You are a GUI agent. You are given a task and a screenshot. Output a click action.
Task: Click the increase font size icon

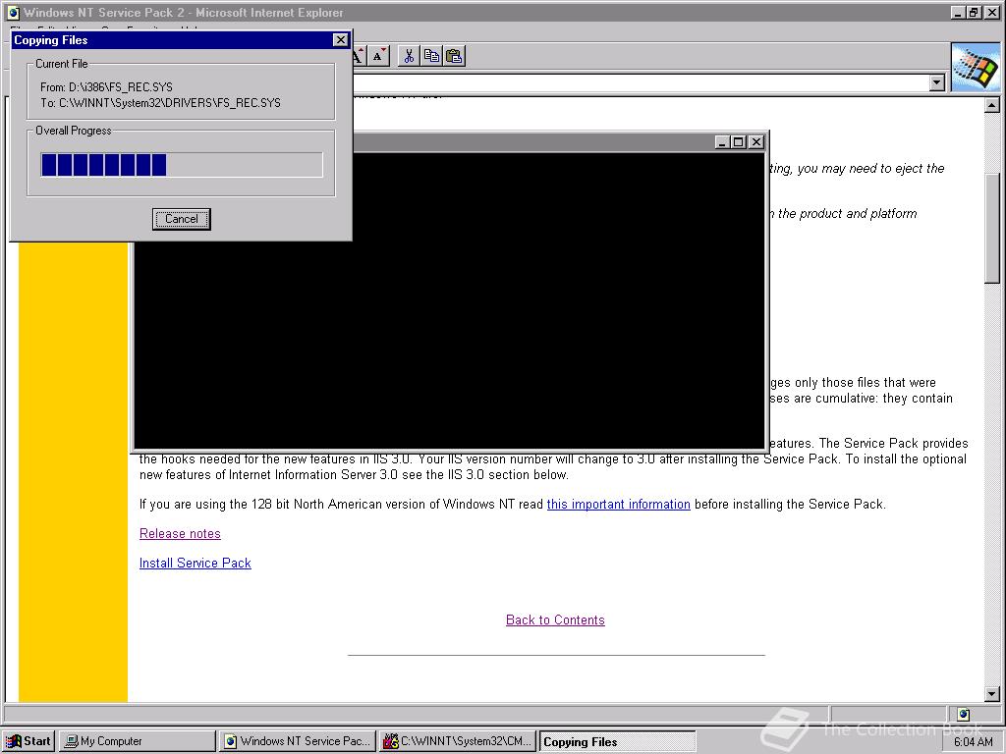pos(360,56)
